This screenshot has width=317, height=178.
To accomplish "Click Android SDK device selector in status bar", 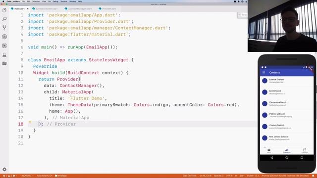I will point(285,176).
